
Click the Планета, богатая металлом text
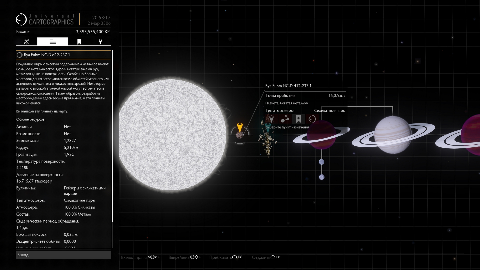(x=287, y=103)
